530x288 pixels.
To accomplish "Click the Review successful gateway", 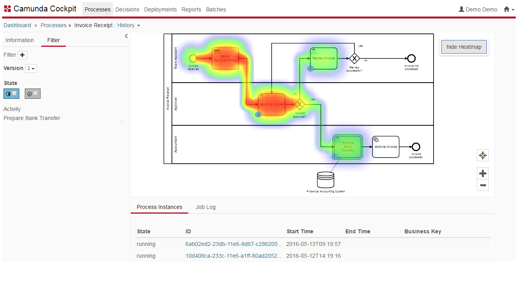I will 354,58.
